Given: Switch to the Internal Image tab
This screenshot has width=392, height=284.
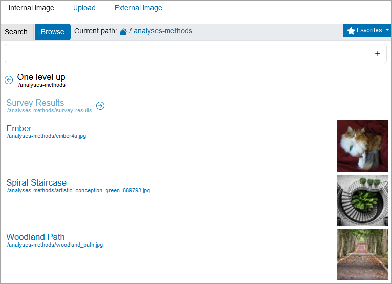Looking at the screenshot, I should [31, 8].
